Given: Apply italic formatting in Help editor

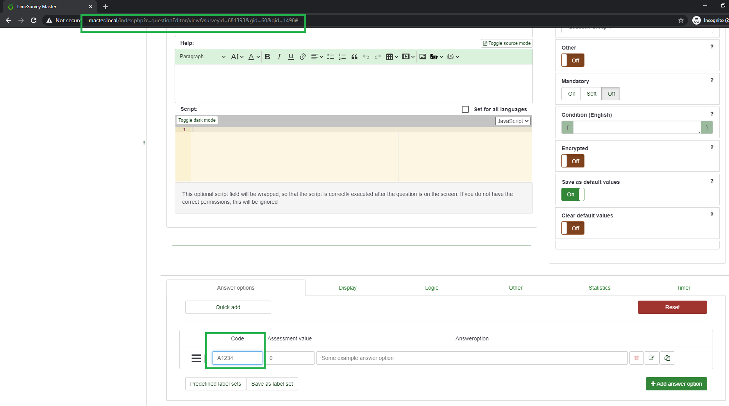Looking at the screenshot, I should [x=279, y=57].
